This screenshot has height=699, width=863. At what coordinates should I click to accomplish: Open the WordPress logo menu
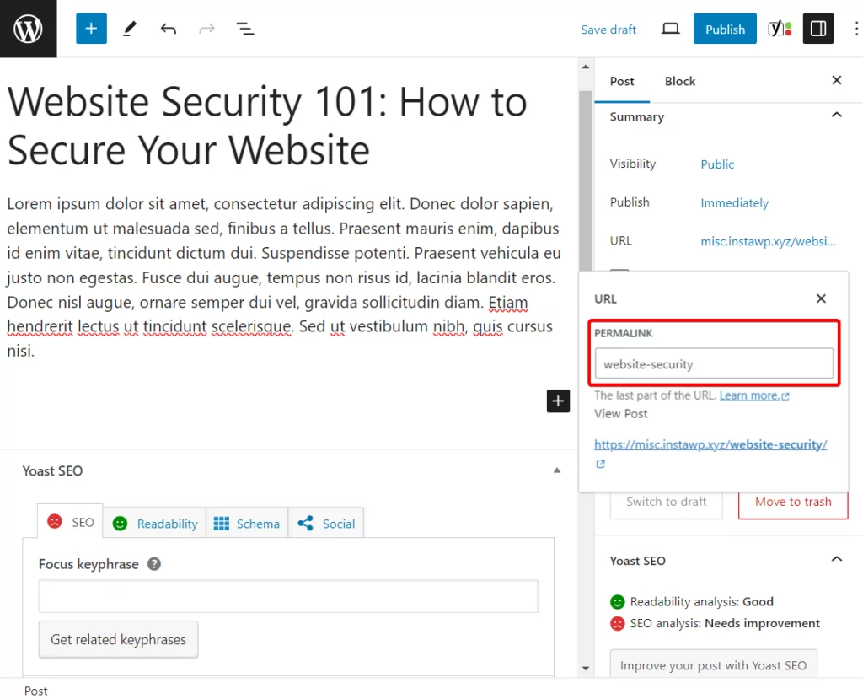(x=28, y=29)
